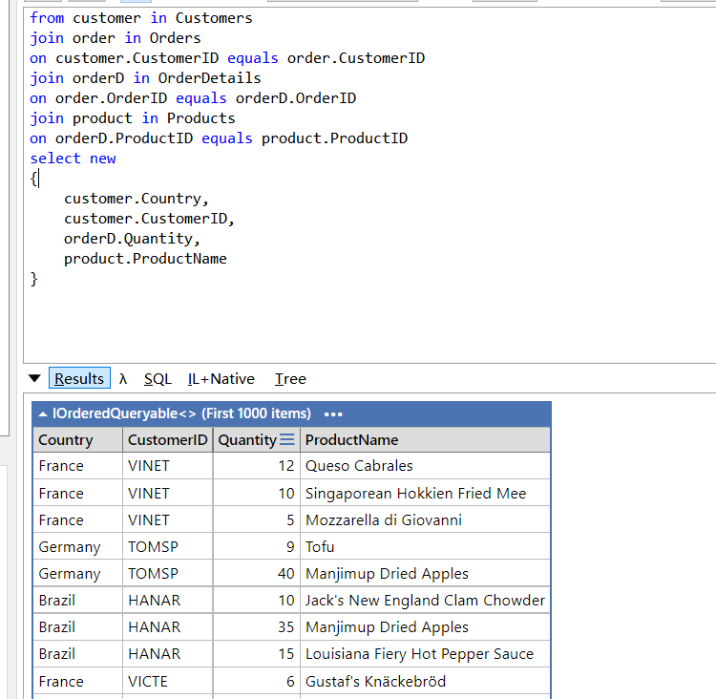Collapse results pane with the black triangle
Image resolution: width=716 pixels, height=699 pixels.
(34, 378)
